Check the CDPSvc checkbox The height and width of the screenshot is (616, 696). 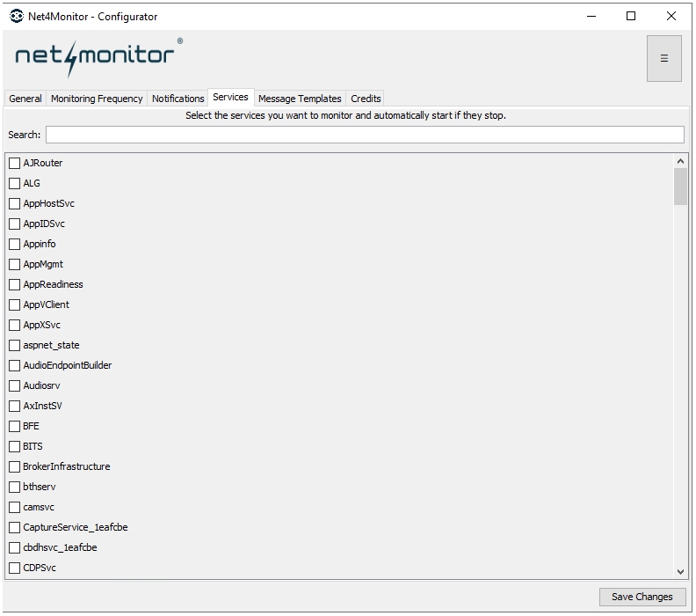[x=15, y=568]
